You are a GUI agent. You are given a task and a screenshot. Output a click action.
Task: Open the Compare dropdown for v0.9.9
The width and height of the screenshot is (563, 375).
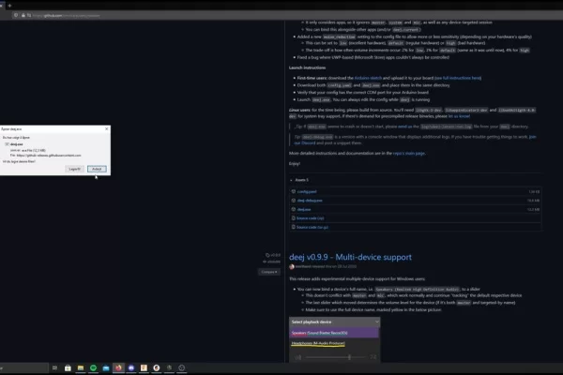269,272
